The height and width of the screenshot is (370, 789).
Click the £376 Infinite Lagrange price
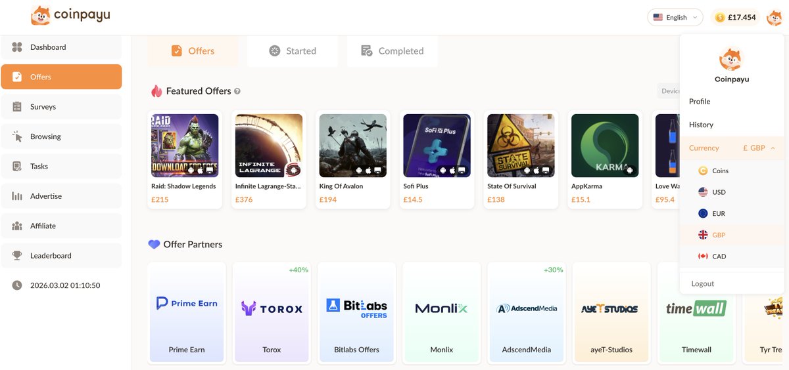244,199
